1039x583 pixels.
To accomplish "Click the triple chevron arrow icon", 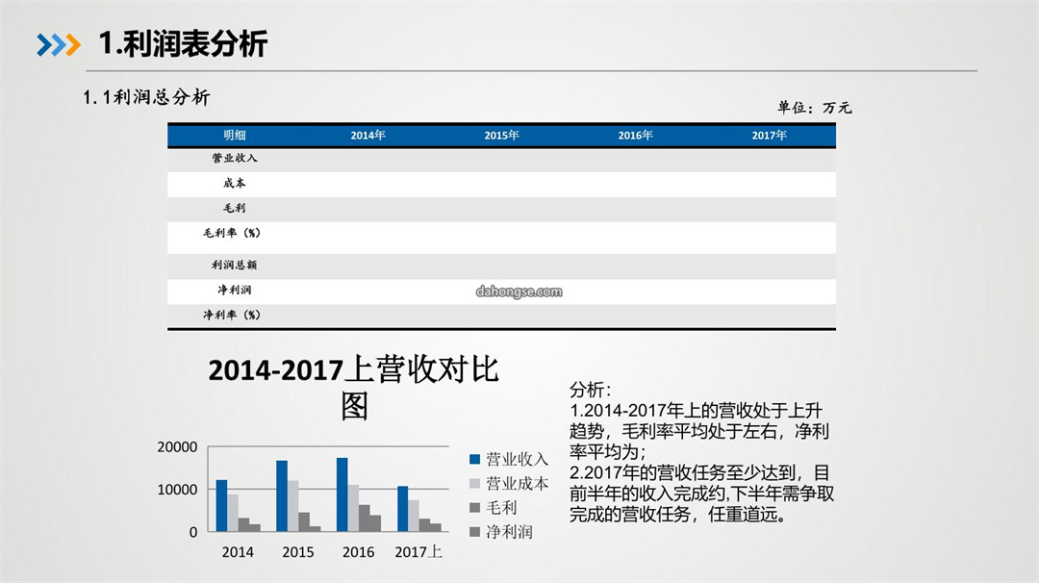I will pyautogui.click(x=59, y=44).
